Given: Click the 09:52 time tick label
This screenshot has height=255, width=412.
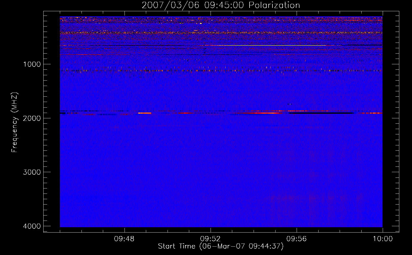Looking at the screenshot, I should (210, 239).
